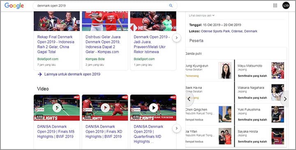This screenshot has height=150, width=296.
Task: Click BolaSport.com source under Rekap Final
Action: pos(48,59)
